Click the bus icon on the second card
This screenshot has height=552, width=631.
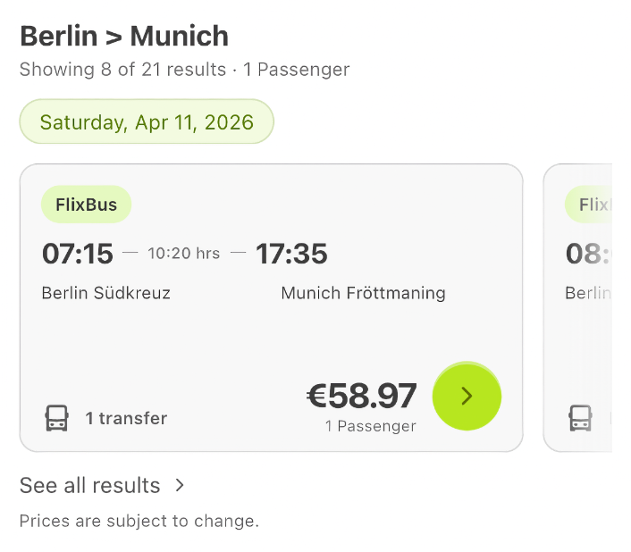coord(581,417)
